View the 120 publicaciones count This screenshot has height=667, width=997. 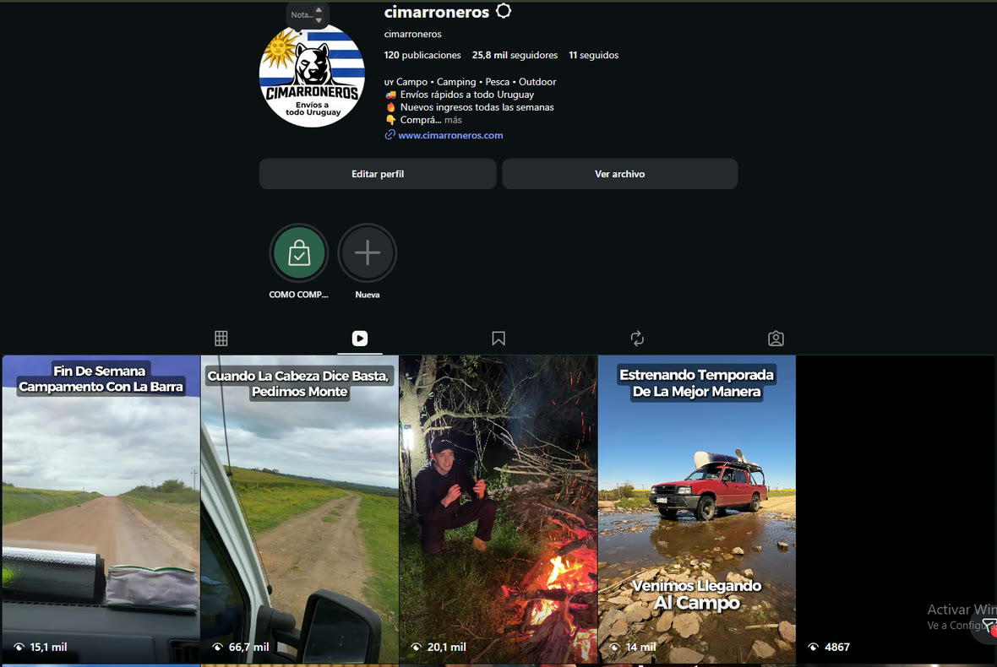422,55
